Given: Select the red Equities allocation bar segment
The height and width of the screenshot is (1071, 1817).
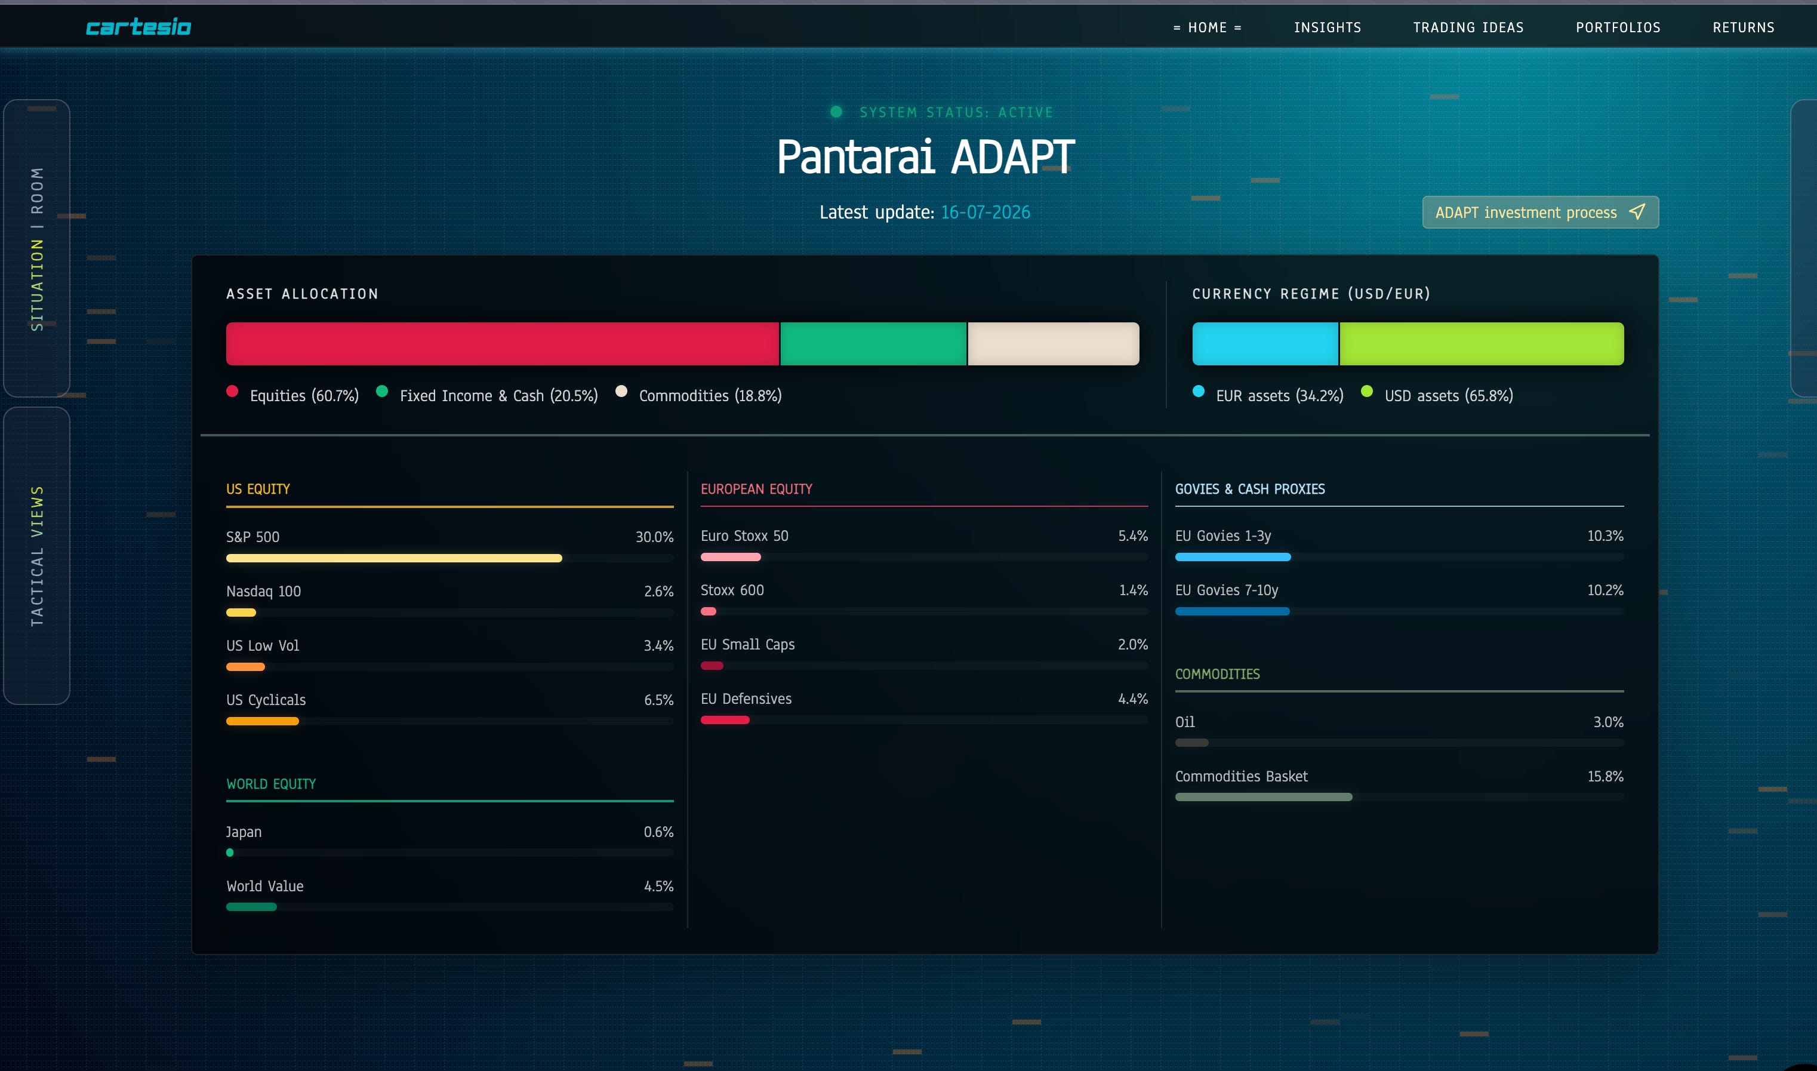Looking at the screenshot, I should (502, 343).
